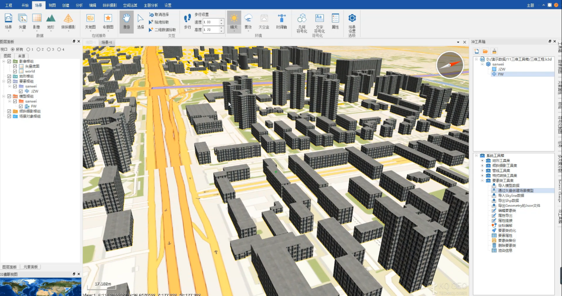Uncheck the 场景对象根组 checkbox
This screenshot has width=562, height=296.
(9, 116)
